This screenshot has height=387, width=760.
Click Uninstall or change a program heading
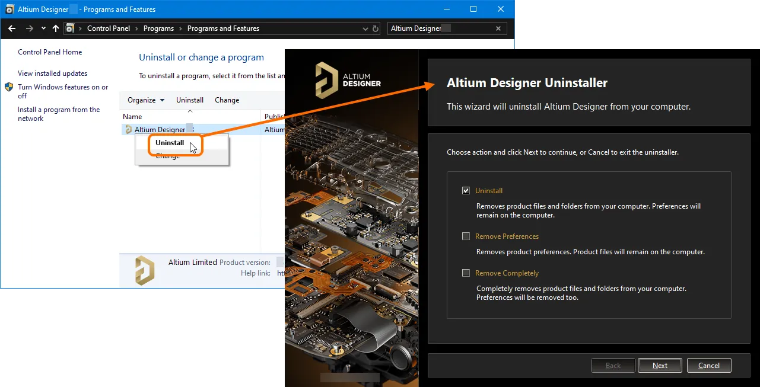click(201, 57)
